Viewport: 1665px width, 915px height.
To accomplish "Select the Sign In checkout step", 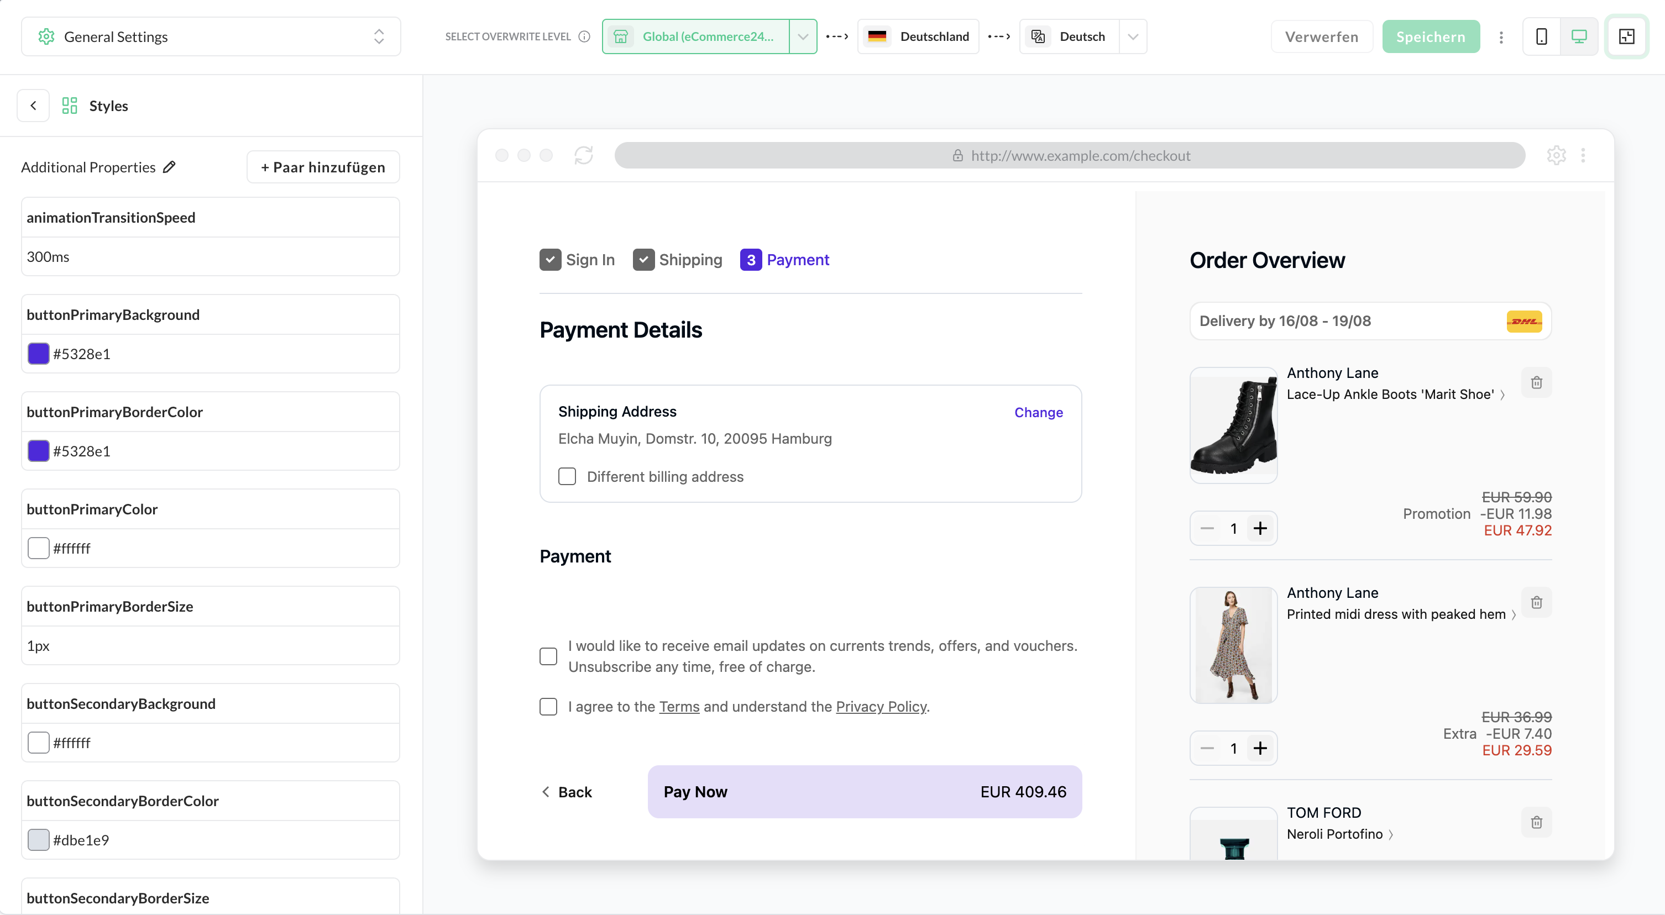I will [x=577, y=260].
